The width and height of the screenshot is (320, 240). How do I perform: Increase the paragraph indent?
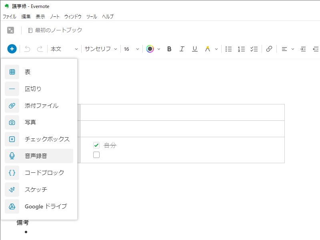pyautogui.click(x=303, y=49)
